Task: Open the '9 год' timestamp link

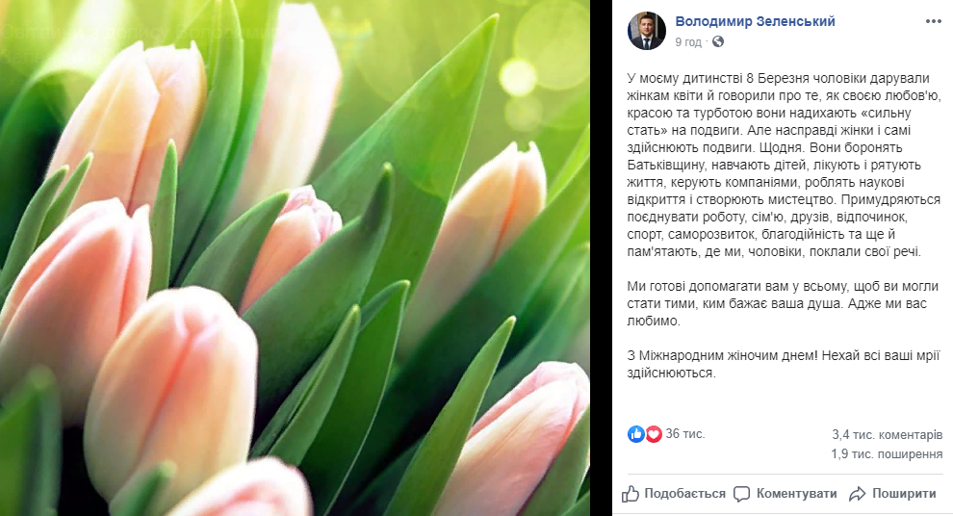Action: [x=688, y=42]
